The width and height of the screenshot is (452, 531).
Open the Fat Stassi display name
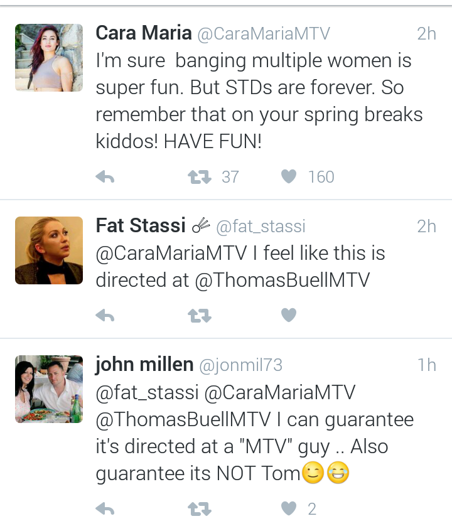141,226
